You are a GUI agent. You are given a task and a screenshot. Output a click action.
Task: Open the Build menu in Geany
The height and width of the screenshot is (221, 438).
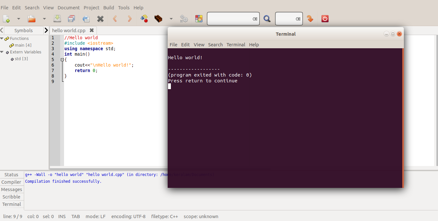click(108, 7)
